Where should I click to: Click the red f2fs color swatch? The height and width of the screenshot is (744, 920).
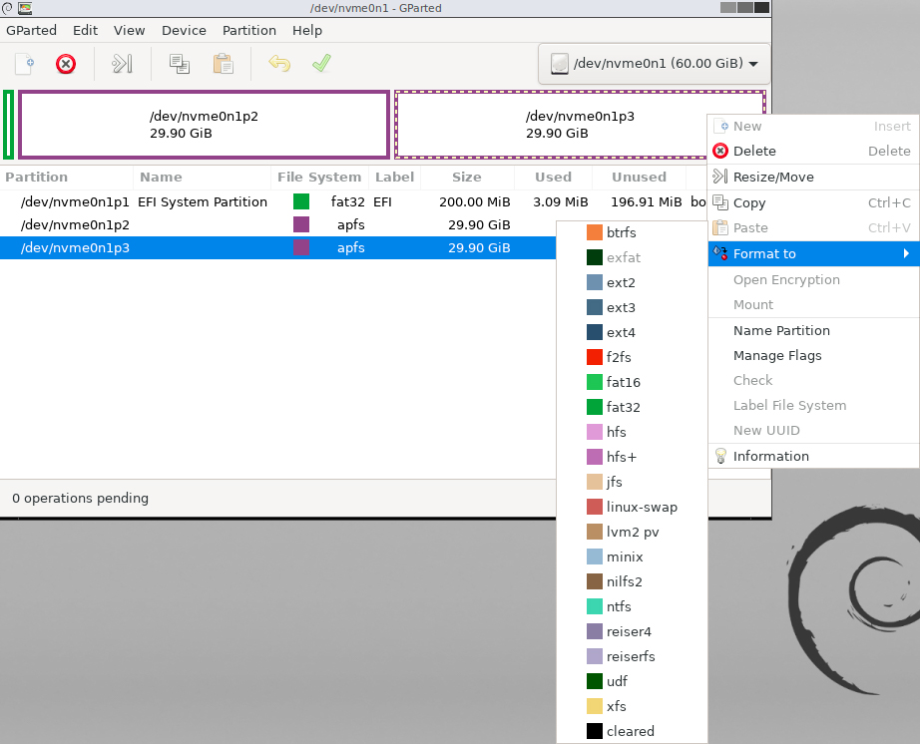click(x=595, y=357)
